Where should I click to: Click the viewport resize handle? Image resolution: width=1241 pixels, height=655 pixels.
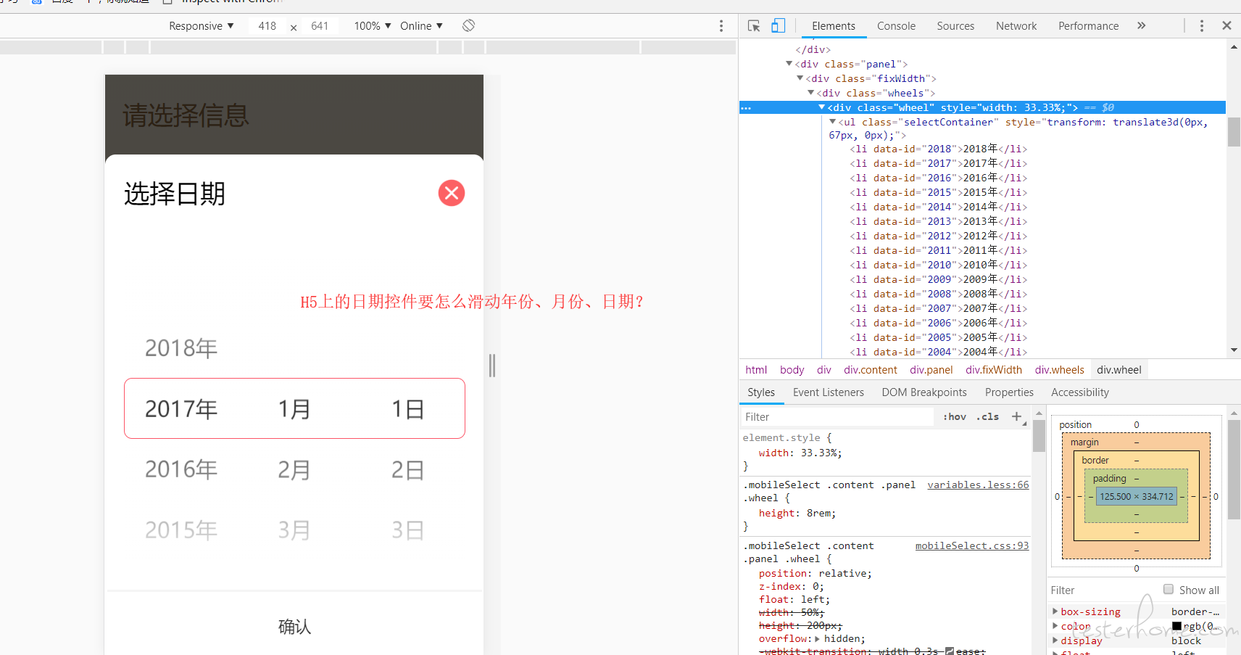coord(492,366)
